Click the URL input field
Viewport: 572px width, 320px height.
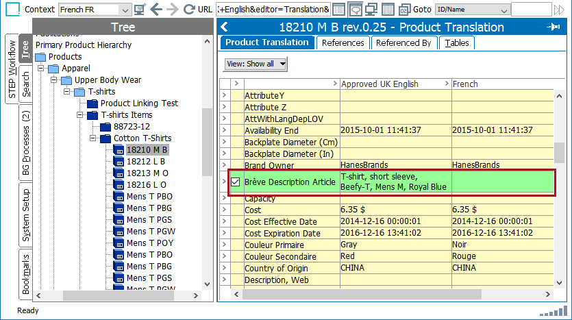(x=273, y=10)
